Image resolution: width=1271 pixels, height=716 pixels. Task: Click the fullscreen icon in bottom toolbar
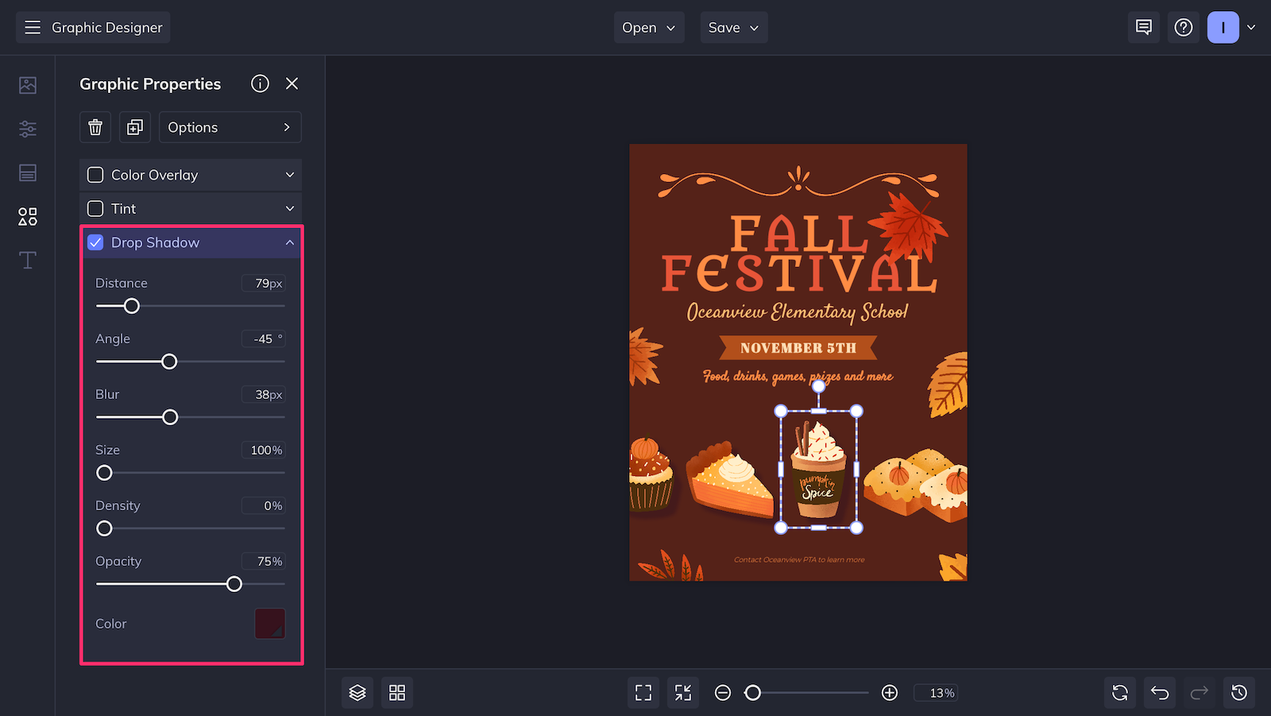pyautogui.click(x=643, y=692)
